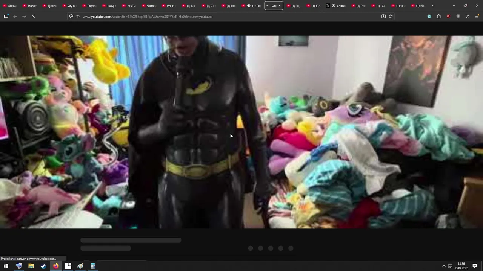Click the Firefox taskbar icon
This screenshot has width=483, height=271.
pyautogui.click(x=56, y=266)
